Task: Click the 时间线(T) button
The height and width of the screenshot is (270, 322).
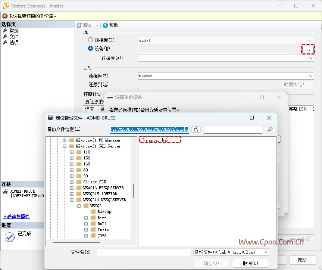Action: pyautogui.click(x=298, y=84)
